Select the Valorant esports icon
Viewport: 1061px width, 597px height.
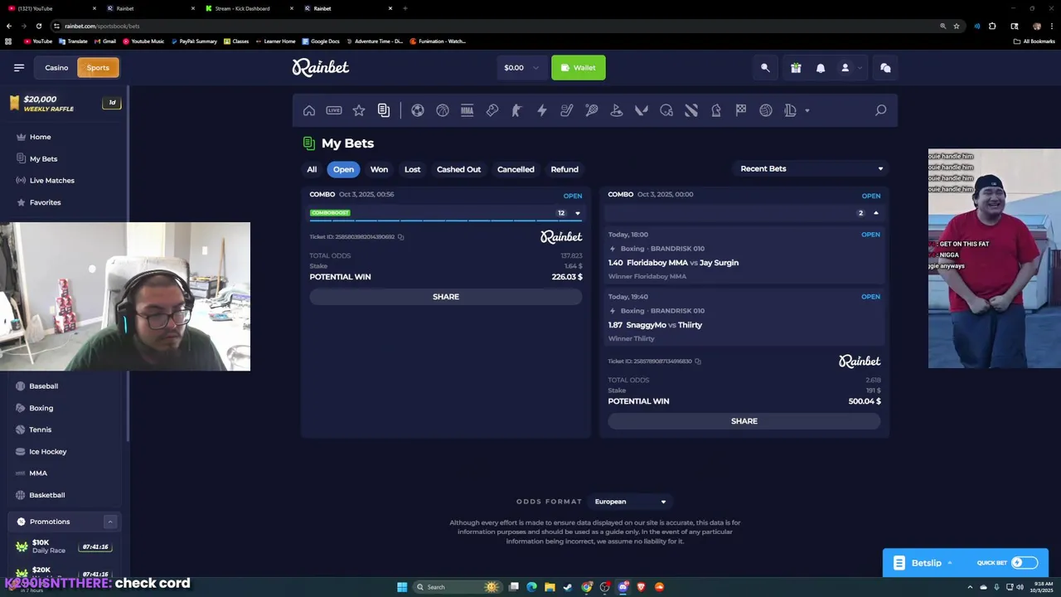[642, 110]
